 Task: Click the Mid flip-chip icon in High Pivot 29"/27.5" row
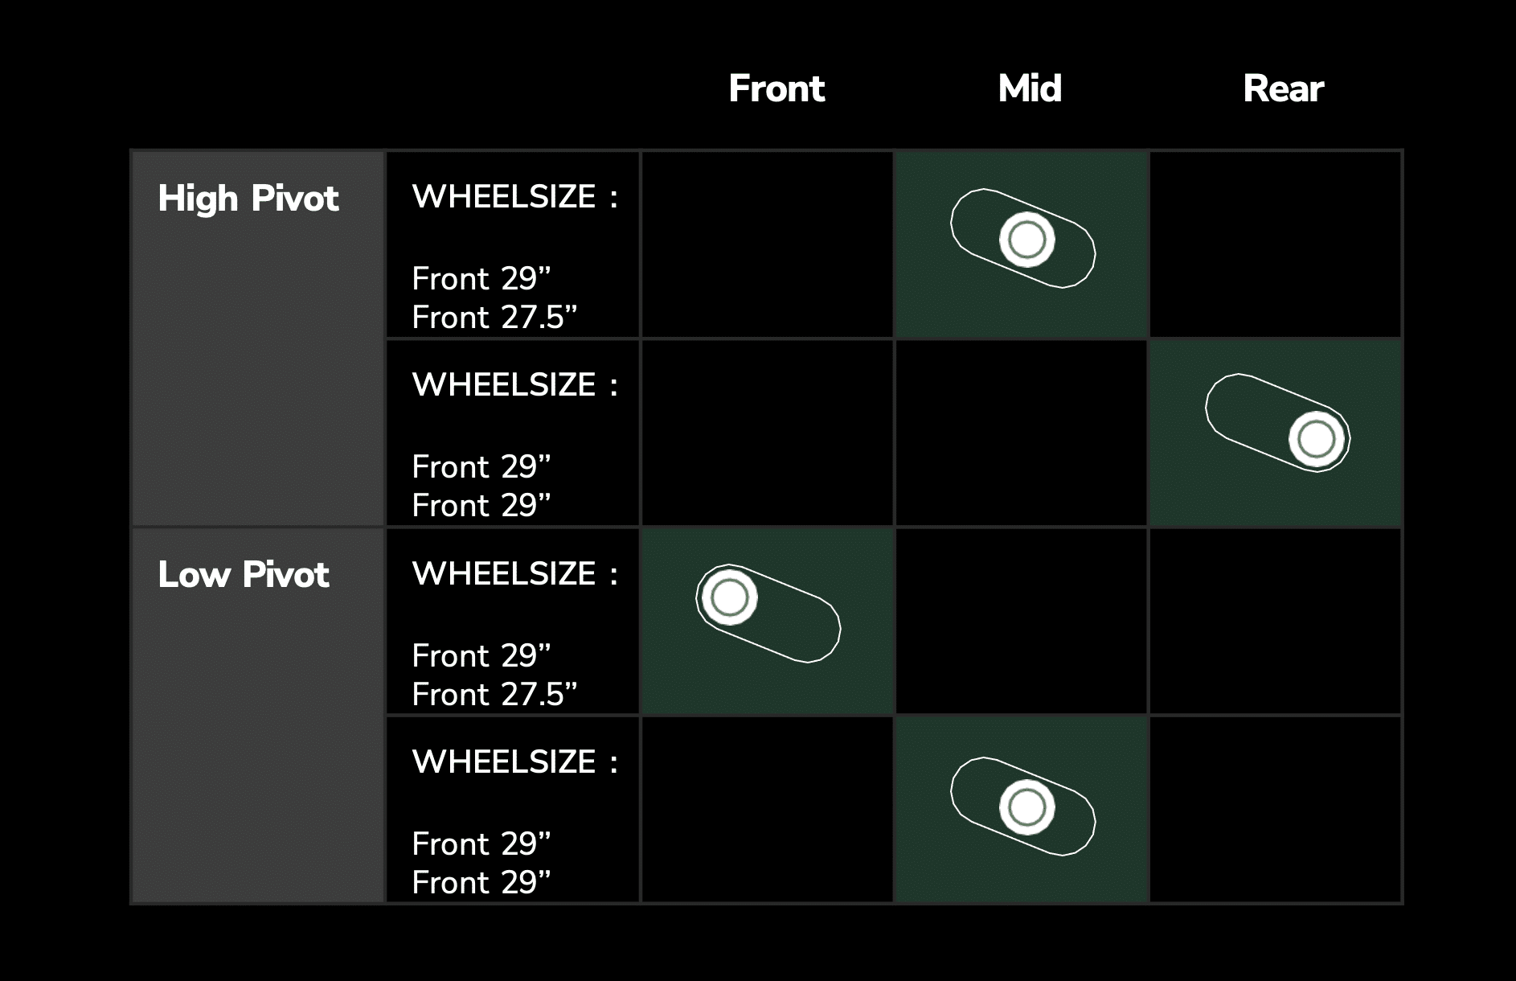1022,239
